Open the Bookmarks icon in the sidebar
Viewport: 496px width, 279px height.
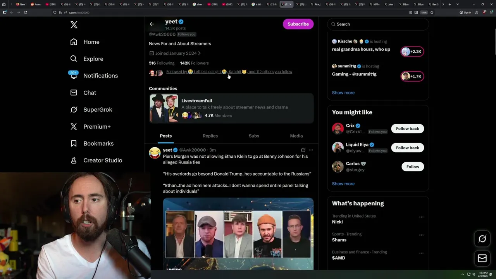(x=74, y=143)
